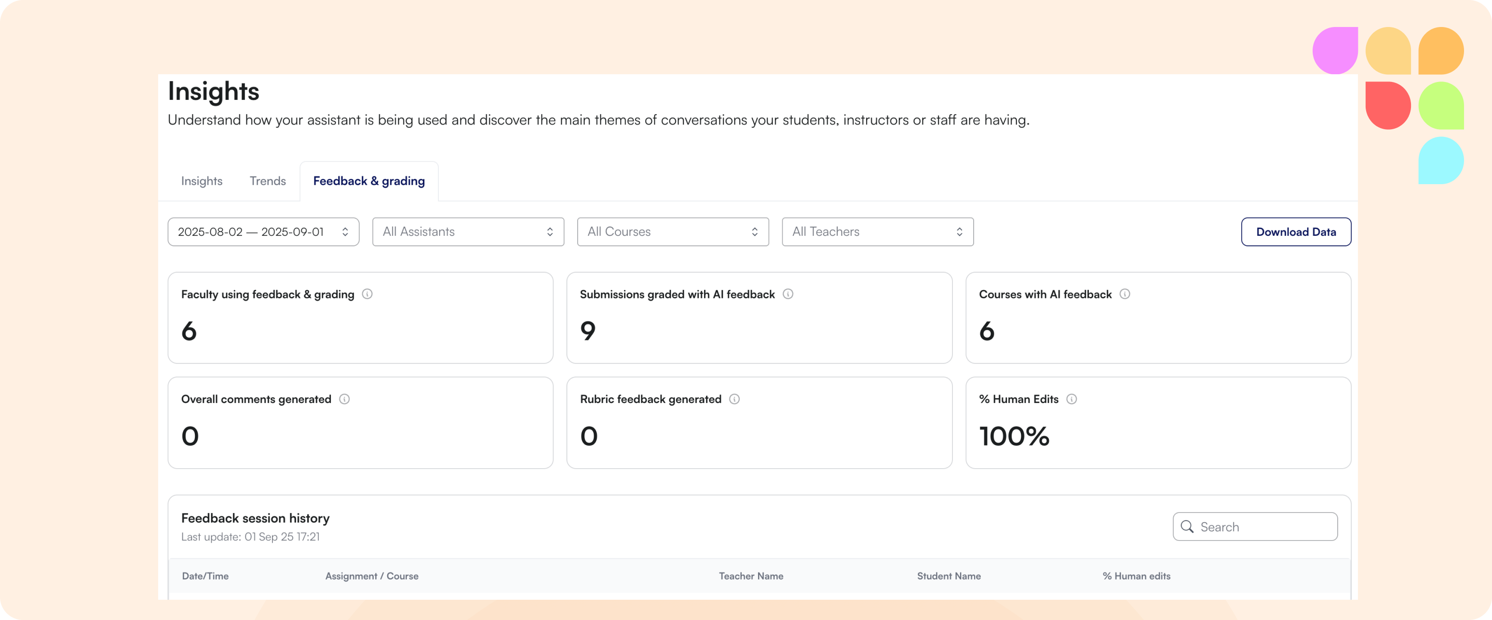Open the 2025-08-02 — 2025-09-01 date range picker
1492x620 pixels.
251,232
